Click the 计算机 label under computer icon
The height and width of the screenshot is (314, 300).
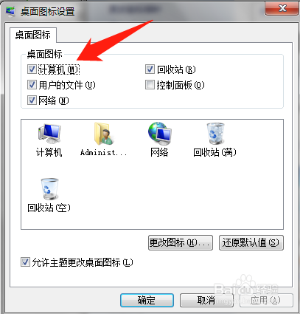tap(49, 152)
